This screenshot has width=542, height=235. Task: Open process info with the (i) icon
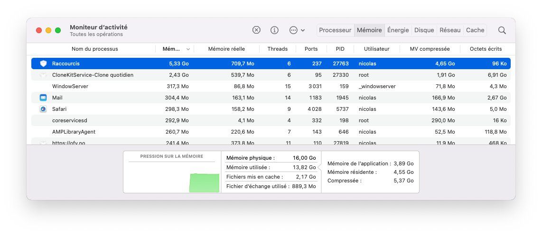pyautogui.click(x=274, y=30)
